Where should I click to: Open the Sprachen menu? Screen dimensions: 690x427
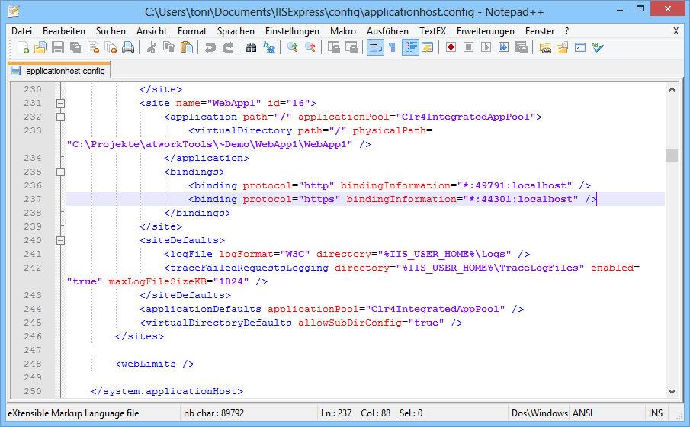point(236,31)
